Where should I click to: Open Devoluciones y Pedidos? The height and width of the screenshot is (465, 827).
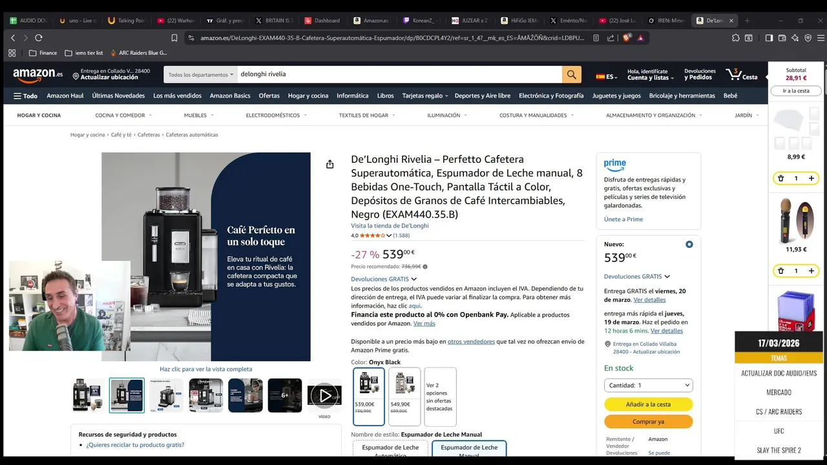(700, 74)
